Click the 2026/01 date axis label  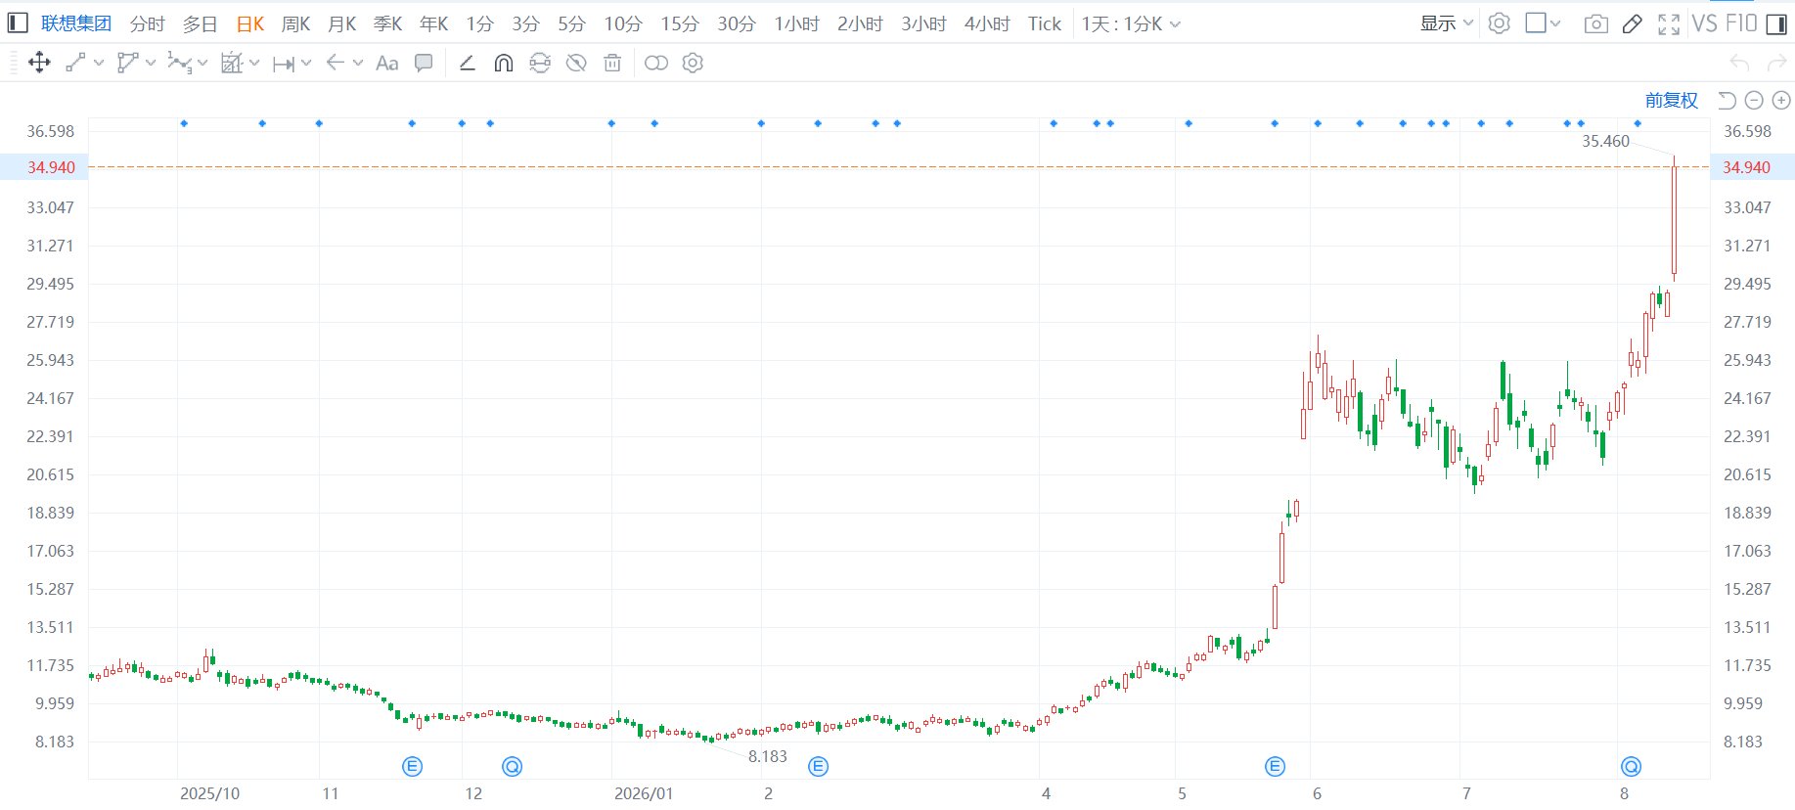644,793
